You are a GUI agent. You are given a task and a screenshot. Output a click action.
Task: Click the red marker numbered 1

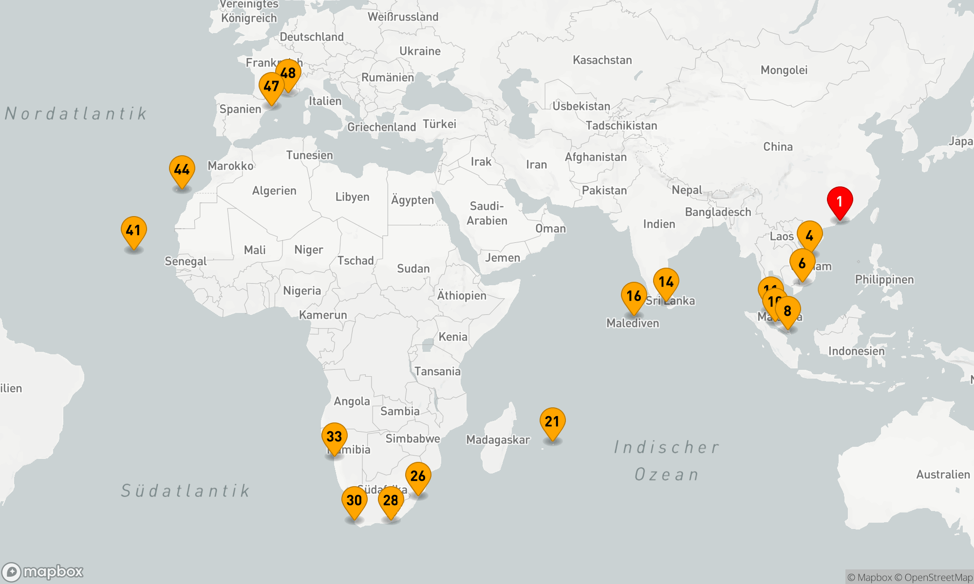coord(840,201)
